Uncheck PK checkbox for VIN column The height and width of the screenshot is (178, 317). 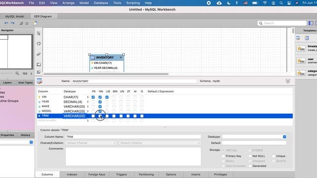93,97
